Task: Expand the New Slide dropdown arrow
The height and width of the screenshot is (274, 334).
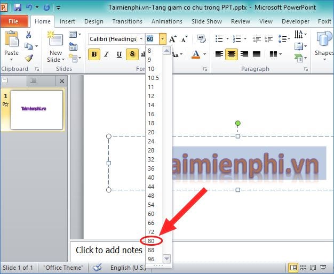Action: tap(63, 60)
